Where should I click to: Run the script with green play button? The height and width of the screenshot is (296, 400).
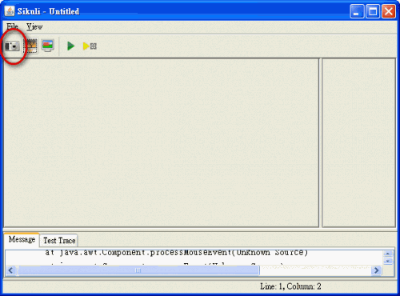click(x=70, y=46)
